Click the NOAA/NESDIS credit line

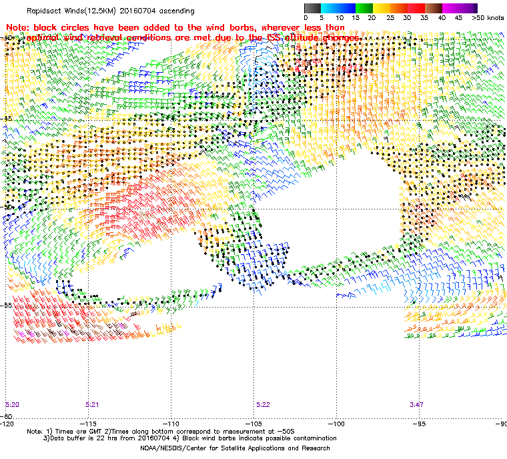235,448
